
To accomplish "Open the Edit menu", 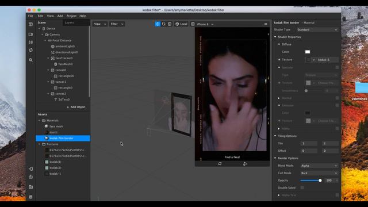I will point(40,16).
